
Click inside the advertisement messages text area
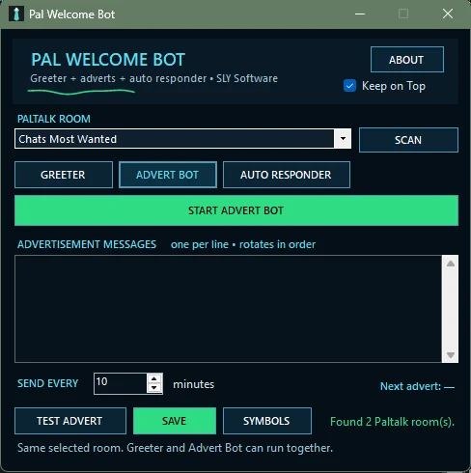pos(228,309)
